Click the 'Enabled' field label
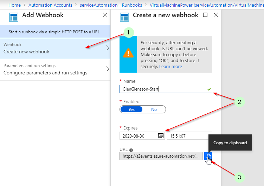The image size is (264, 186). 131,101
